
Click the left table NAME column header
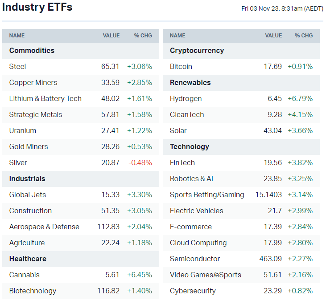point(17,36)
